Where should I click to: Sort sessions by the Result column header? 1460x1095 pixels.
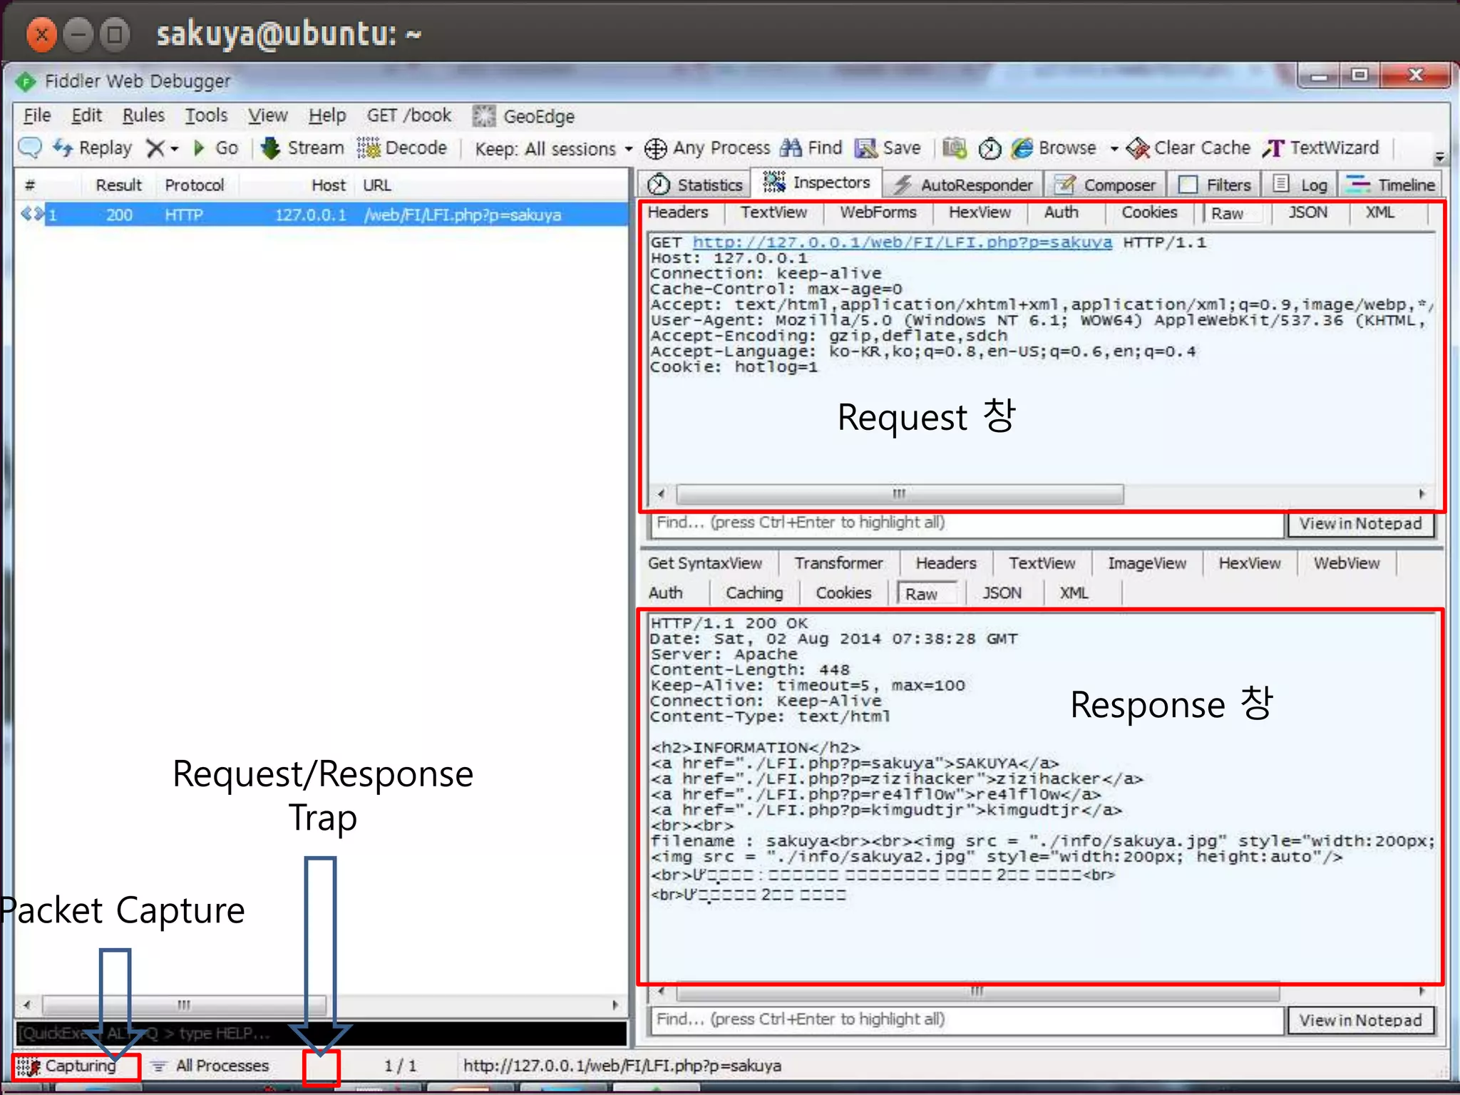pos(118,185)
